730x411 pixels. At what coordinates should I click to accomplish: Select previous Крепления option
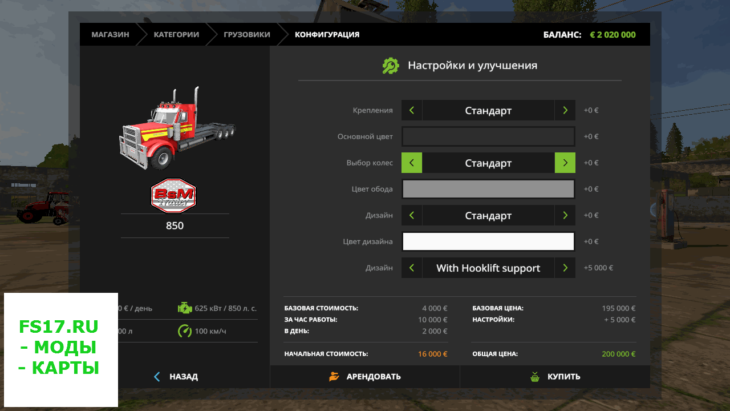point(412,110)
